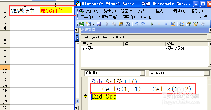Click the Cut scissors icon
This screenshot has width=211, height=110.
coord(107,24)
